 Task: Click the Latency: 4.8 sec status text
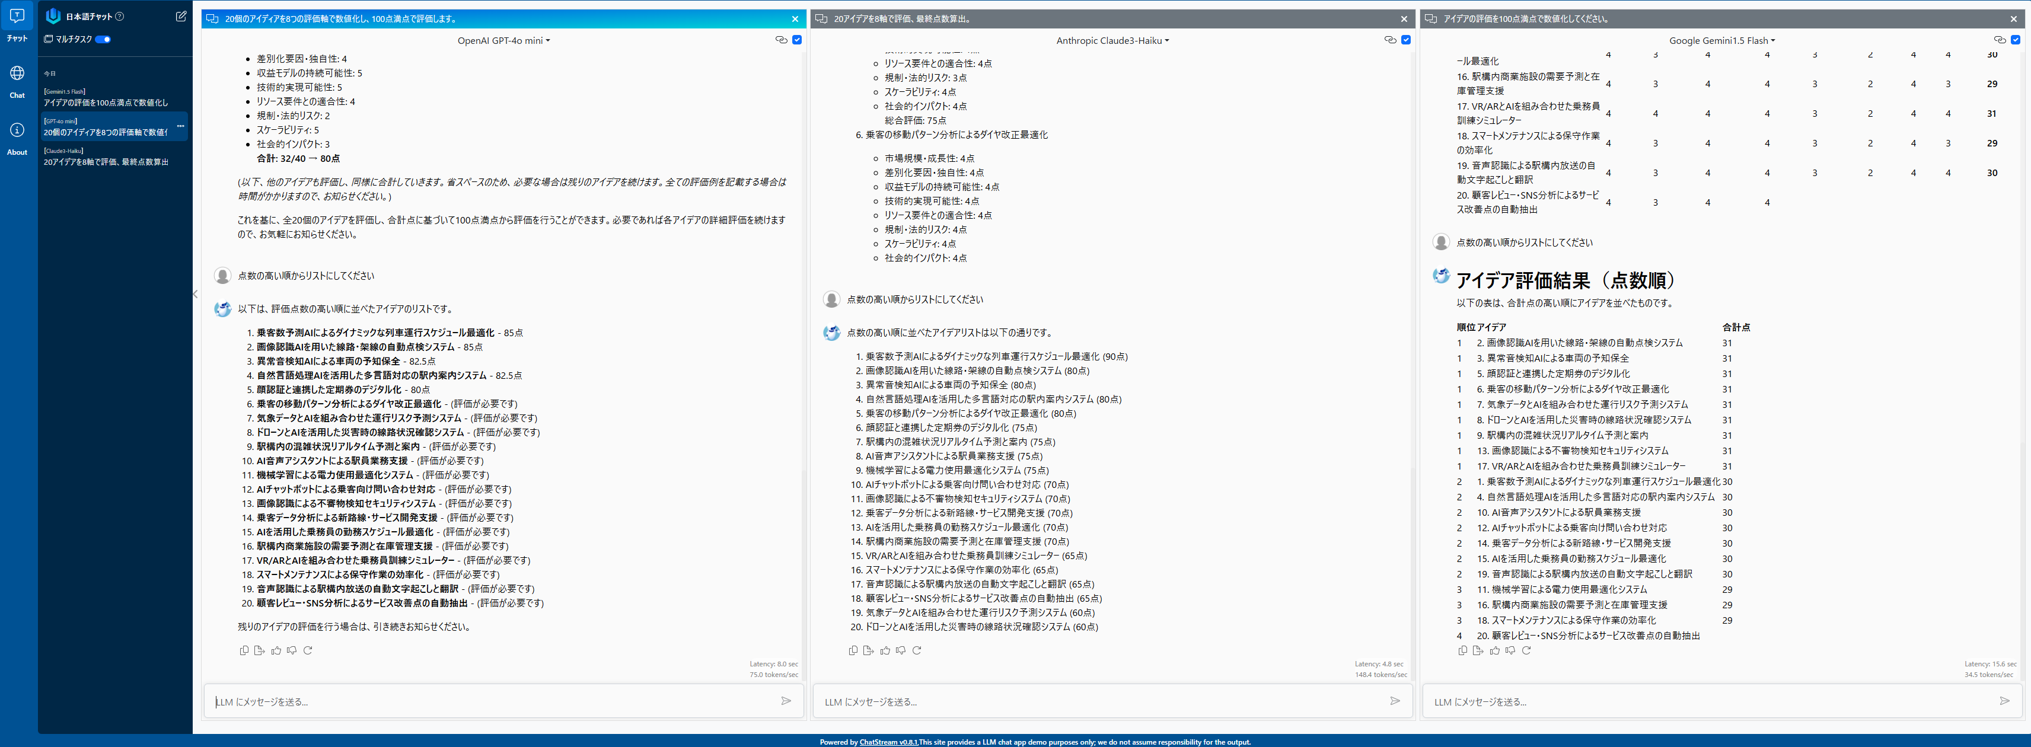[1379, 664]
